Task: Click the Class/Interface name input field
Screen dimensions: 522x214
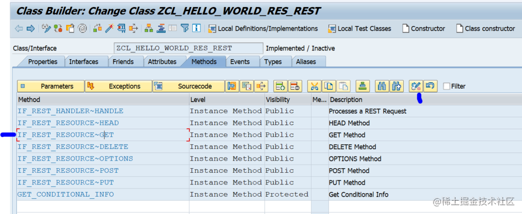Action: coord(188,48)
